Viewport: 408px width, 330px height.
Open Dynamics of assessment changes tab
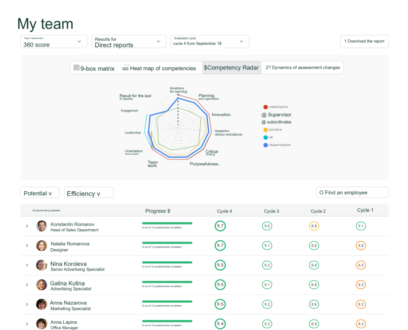click(x=303, y=68)
